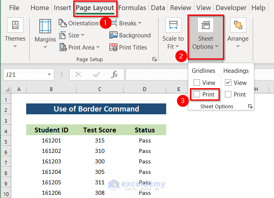Click the 'Student ID' header cell
The width and height of the screenshot is (274, 198).
pyautogui.click(x=51, y=130)
